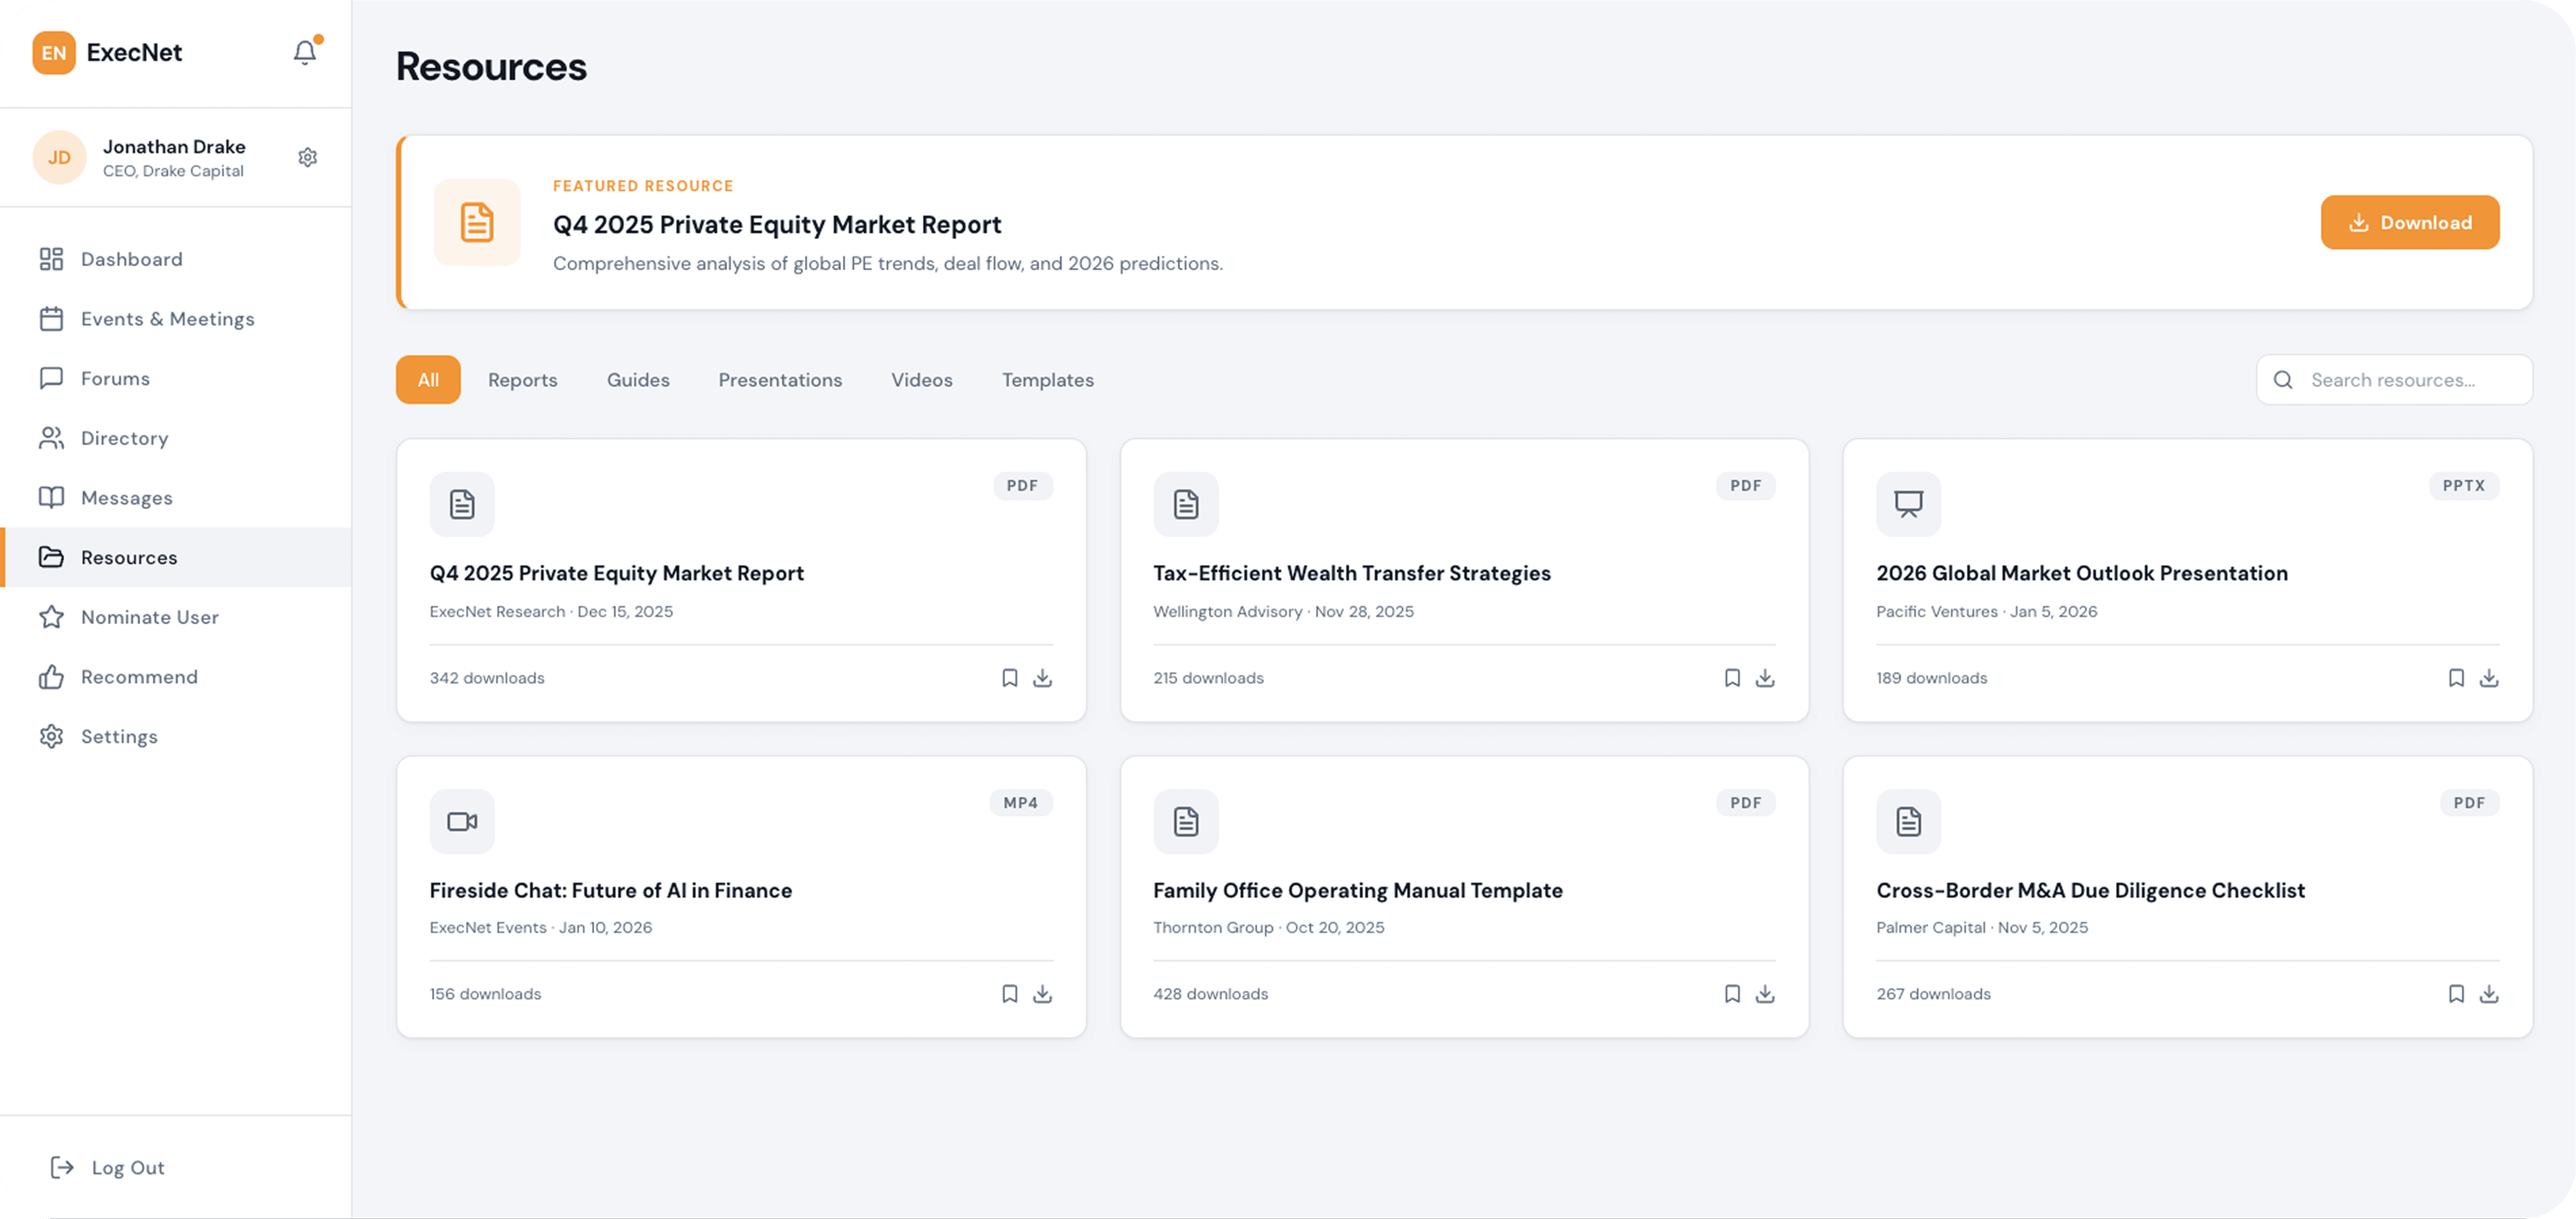Screen dimensions: 2576x1219
Task: Switch to the Reports filter tab
Action: [x=522, y=380]
